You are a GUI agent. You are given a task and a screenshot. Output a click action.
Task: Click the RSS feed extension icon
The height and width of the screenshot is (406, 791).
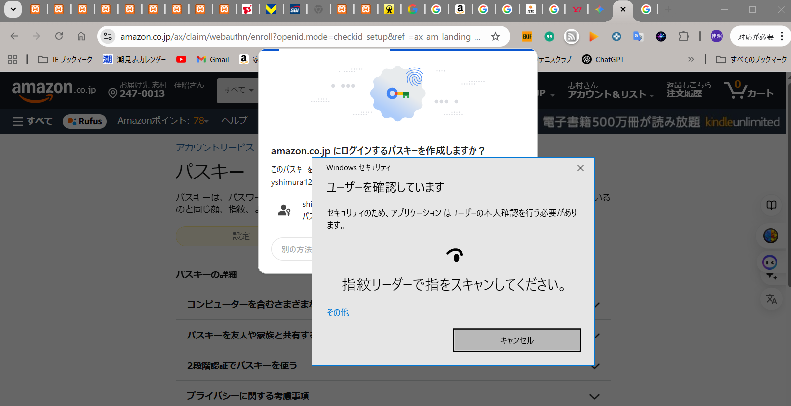571,36
